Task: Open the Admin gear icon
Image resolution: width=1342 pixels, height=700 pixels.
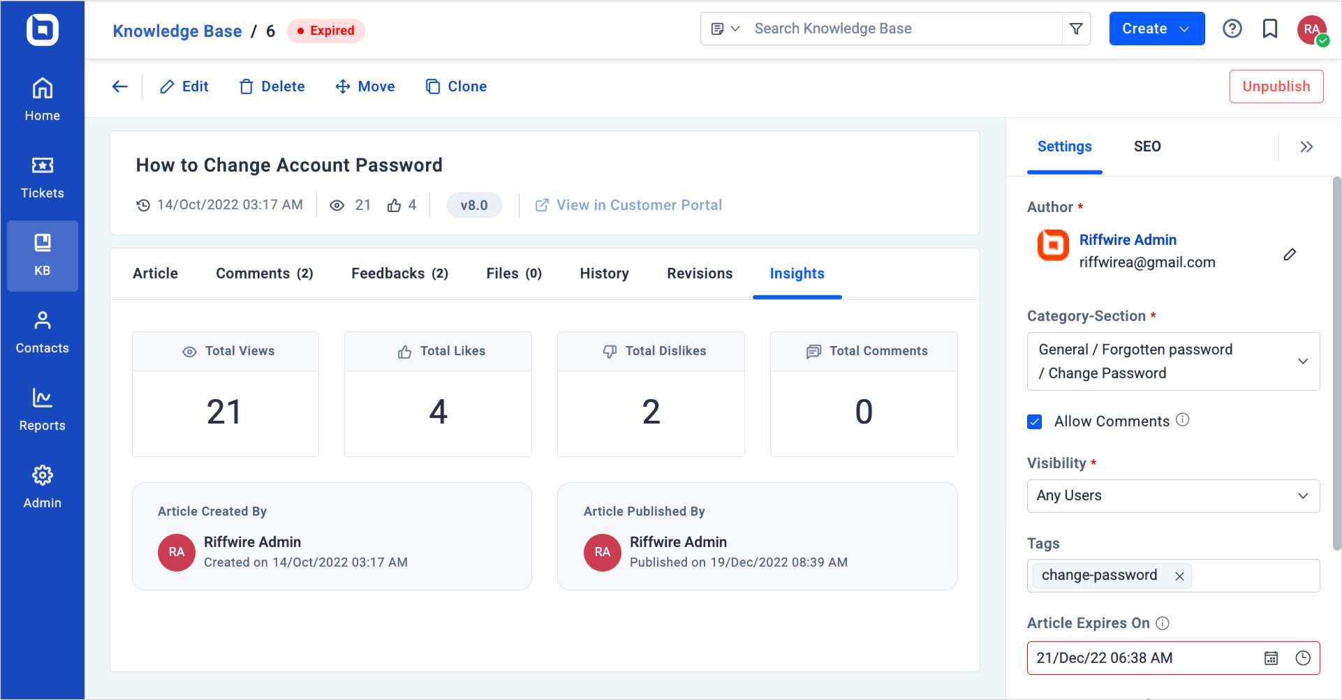Action: [x=42, y=475]
